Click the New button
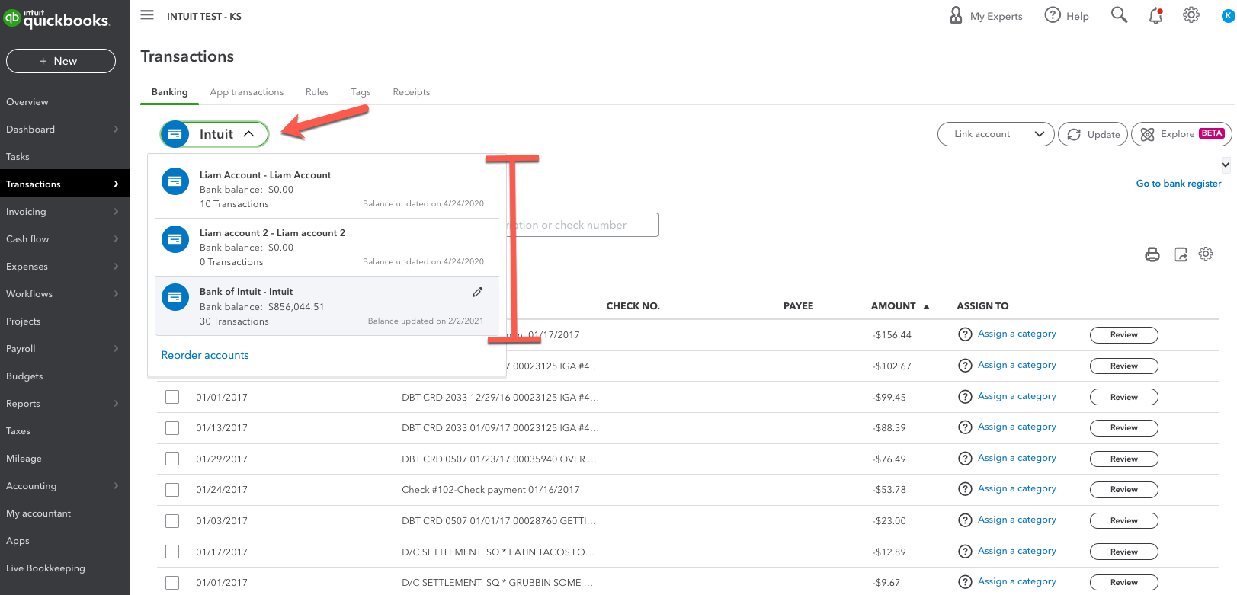Image resolution: width=1237 pixels, height=595 pixels. tap(61, 61)
